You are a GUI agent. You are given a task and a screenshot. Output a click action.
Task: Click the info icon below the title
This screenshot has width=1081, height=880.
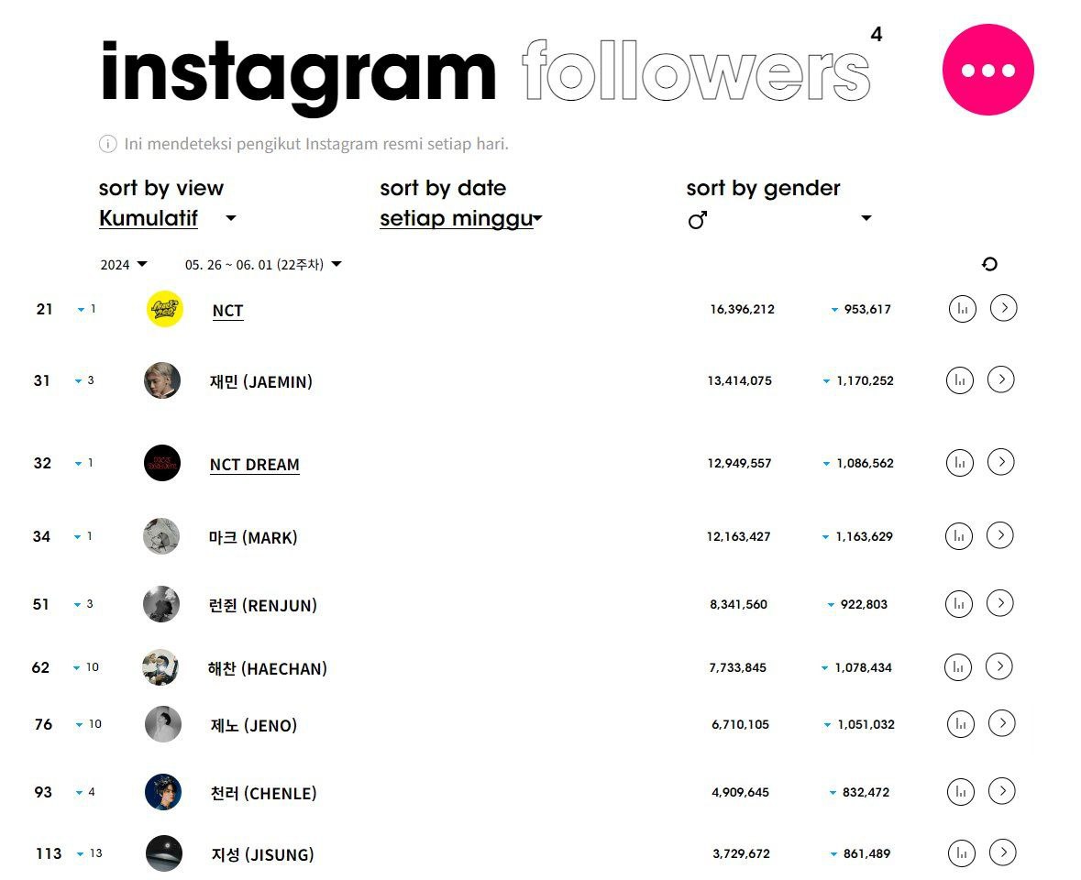[x=108, y=144]
